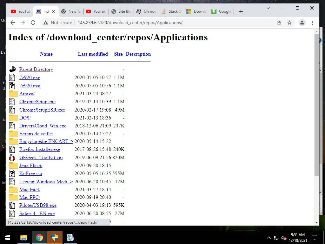The height and width of the screenshot is (244, 325).
Task: Click the network tray icon
Action: [x=276, y=238]
